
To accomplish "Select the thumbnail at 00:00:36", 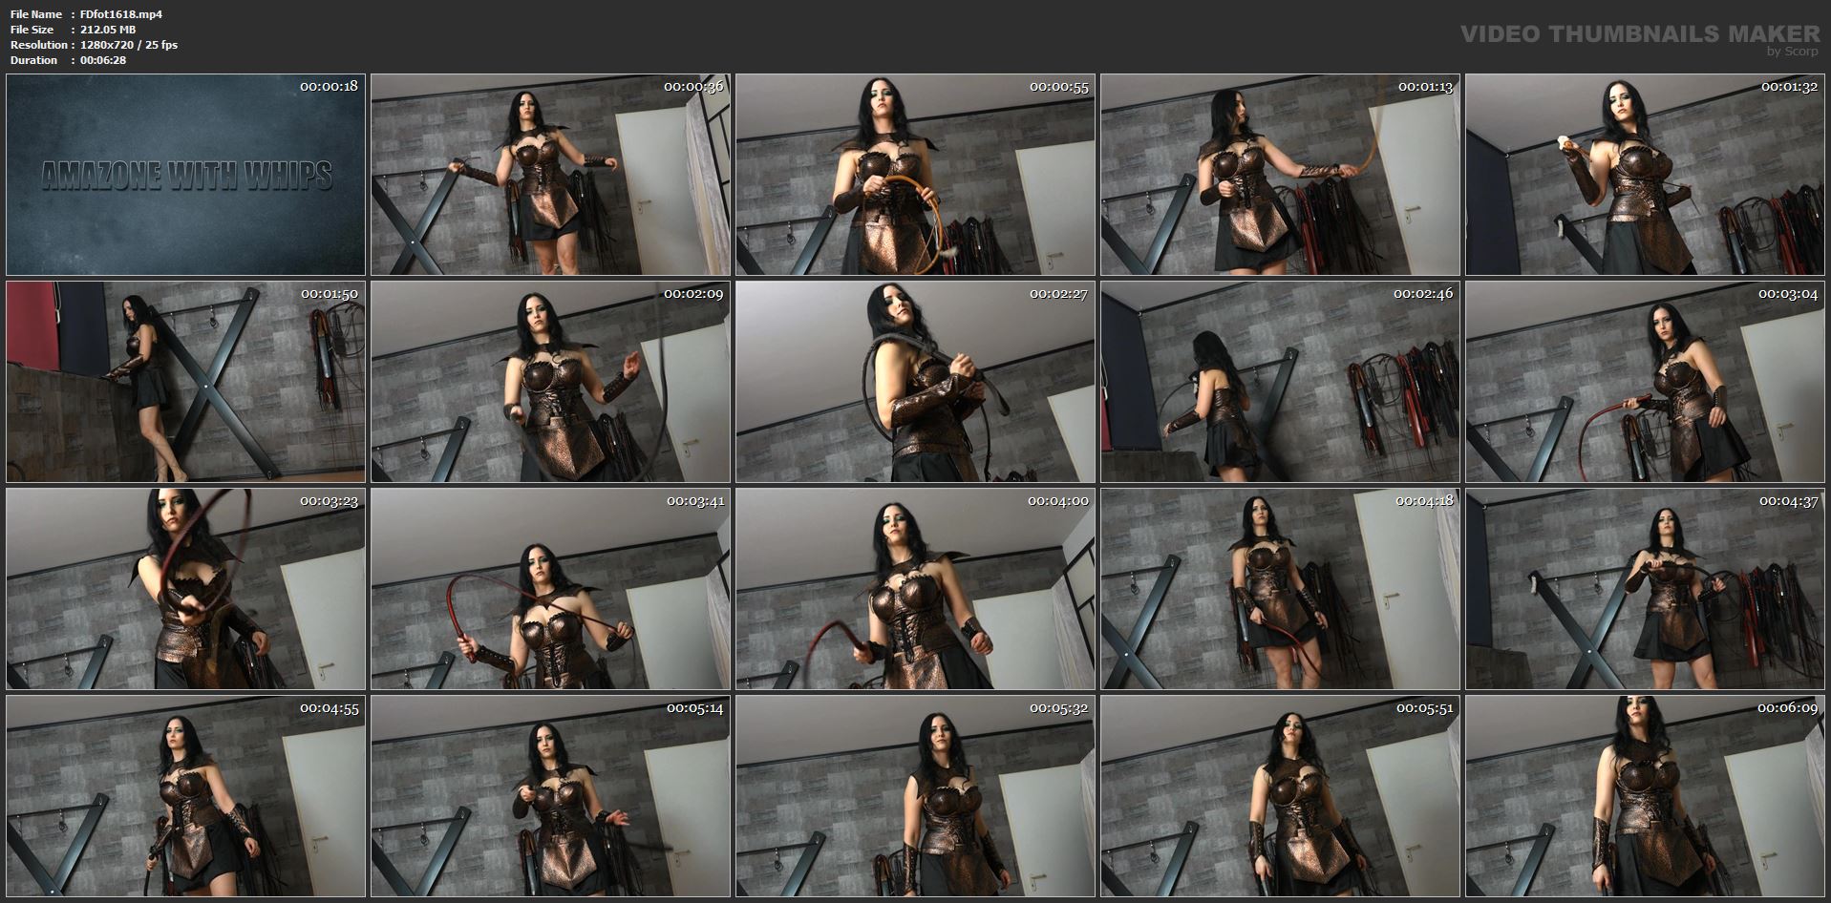I will click(550, 175).
